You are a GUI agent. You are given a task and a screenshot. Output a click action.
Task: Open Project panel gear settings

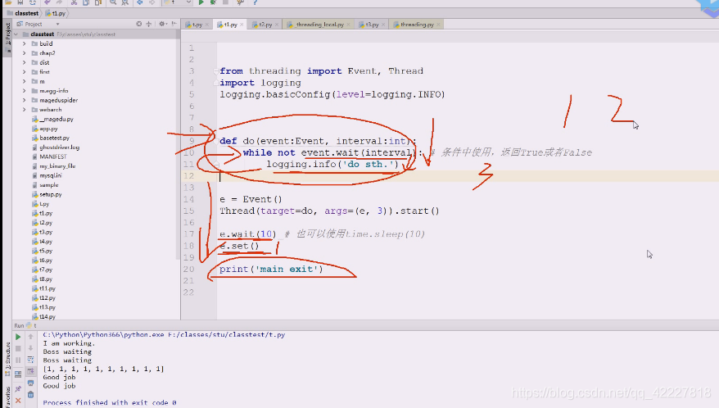[x=162, y=24]
